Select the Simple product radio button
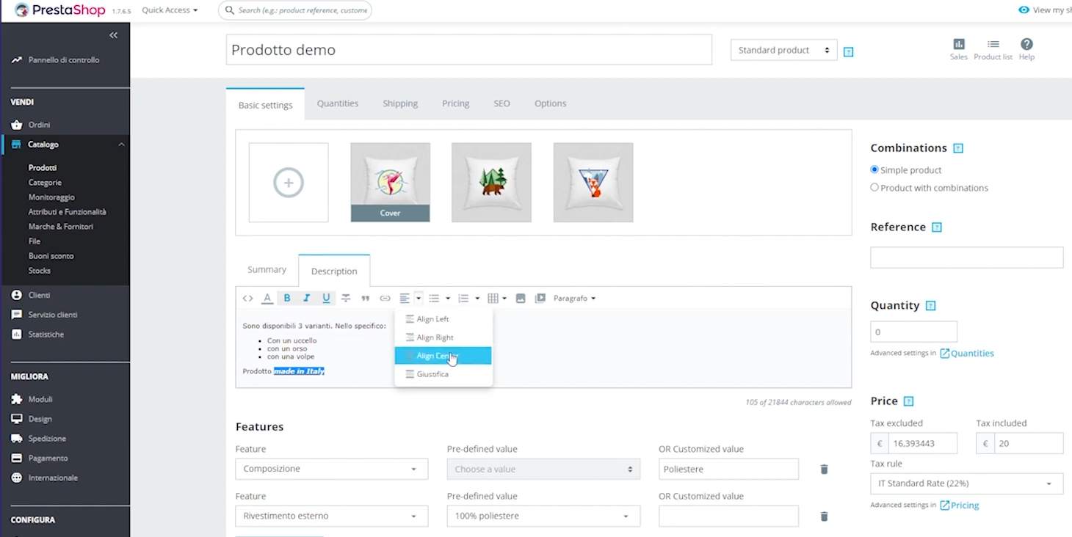 coord(874,169)
